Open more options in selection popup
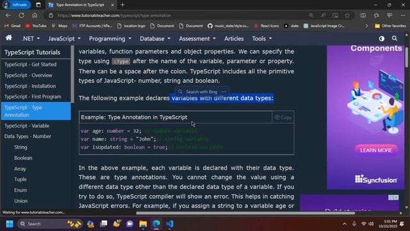Image resolution: width=410 pixels, height=231 pixels. pos(224,92)
